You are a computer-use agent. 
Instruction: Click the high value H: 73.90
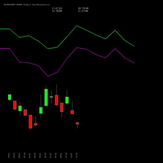[x=83, y=8]
